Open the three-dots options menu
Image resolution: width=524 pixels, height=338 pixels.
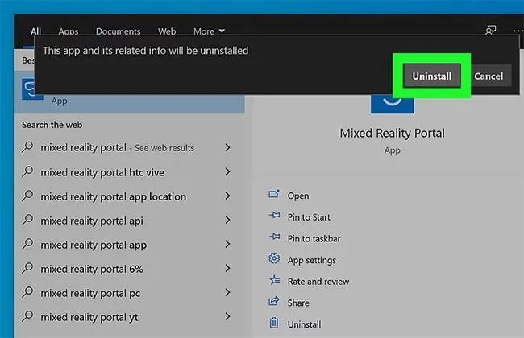518,31
